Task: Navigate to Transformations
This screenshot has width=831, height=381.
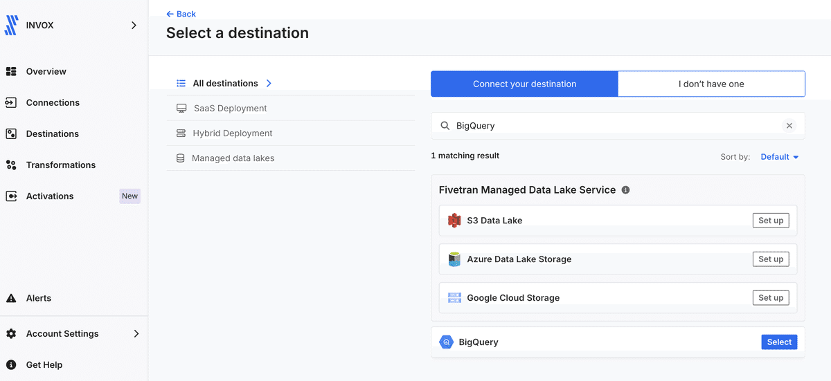Action: tap(61, 165)
